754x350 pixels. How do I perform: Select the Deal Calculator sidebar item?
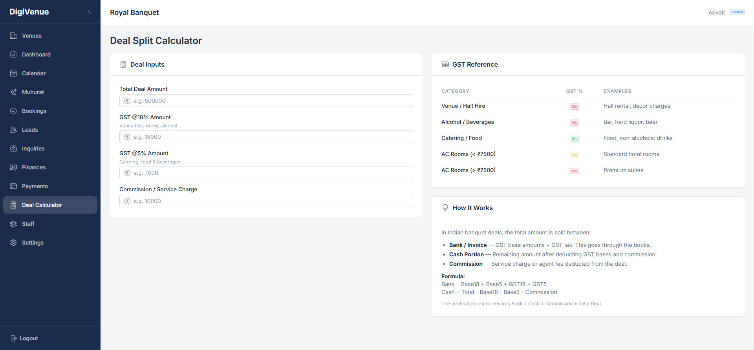[50, 205]
